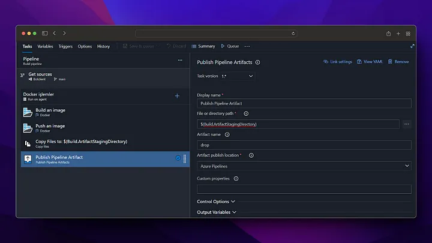The height and width of the screenshot is (243, 432).
Task: Open the History tab
Action: (103, 46)
